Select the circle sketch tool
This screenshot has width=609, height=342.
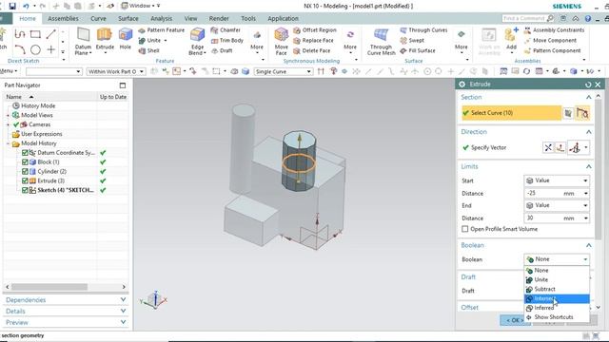[35, 49]
